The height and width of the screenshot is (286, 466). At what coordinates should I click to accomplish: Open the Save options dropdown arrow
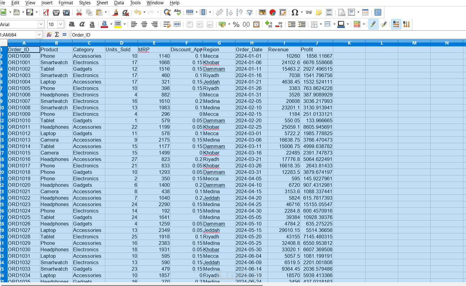coord(37,12)
